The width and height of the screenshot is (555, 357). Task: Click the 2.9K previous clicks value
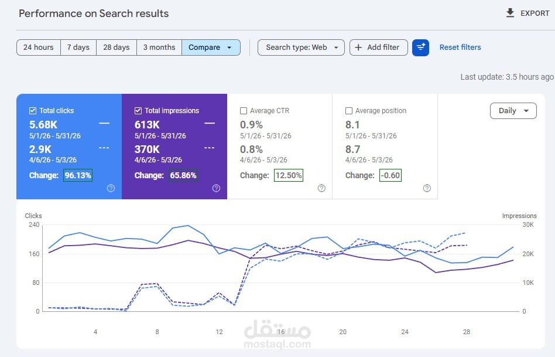(40, 149)
